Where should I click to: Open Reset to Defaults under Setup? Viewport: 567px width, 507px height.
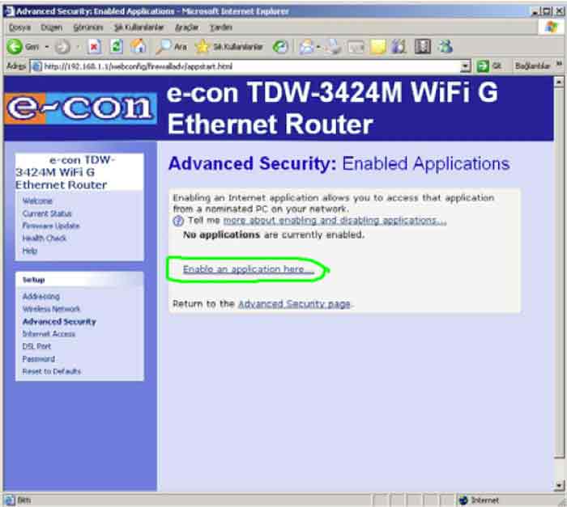(51, 372)
